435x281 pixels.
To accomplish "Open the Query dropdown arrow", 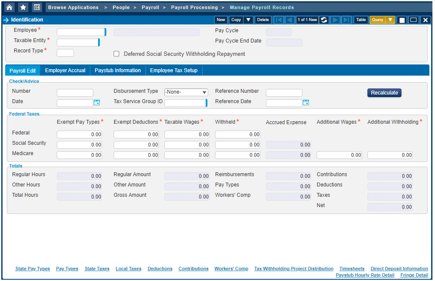I will coord(390,20).
